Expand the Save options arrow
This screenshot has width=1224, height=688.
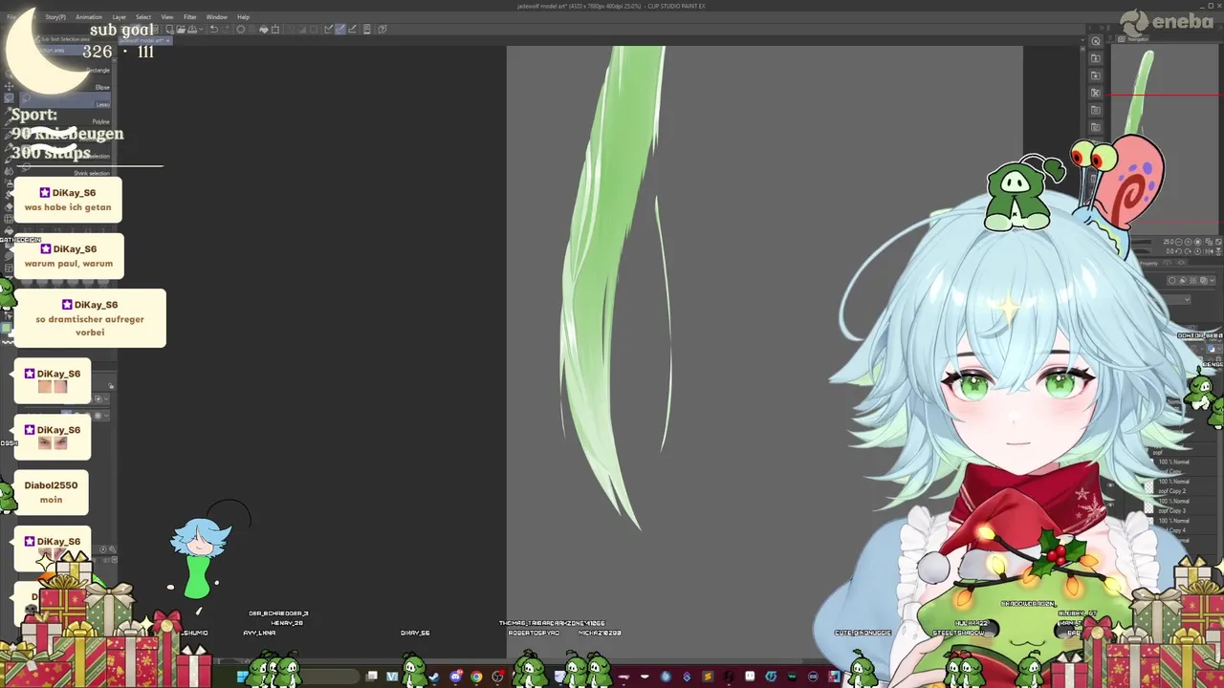[x=201, y=29]
